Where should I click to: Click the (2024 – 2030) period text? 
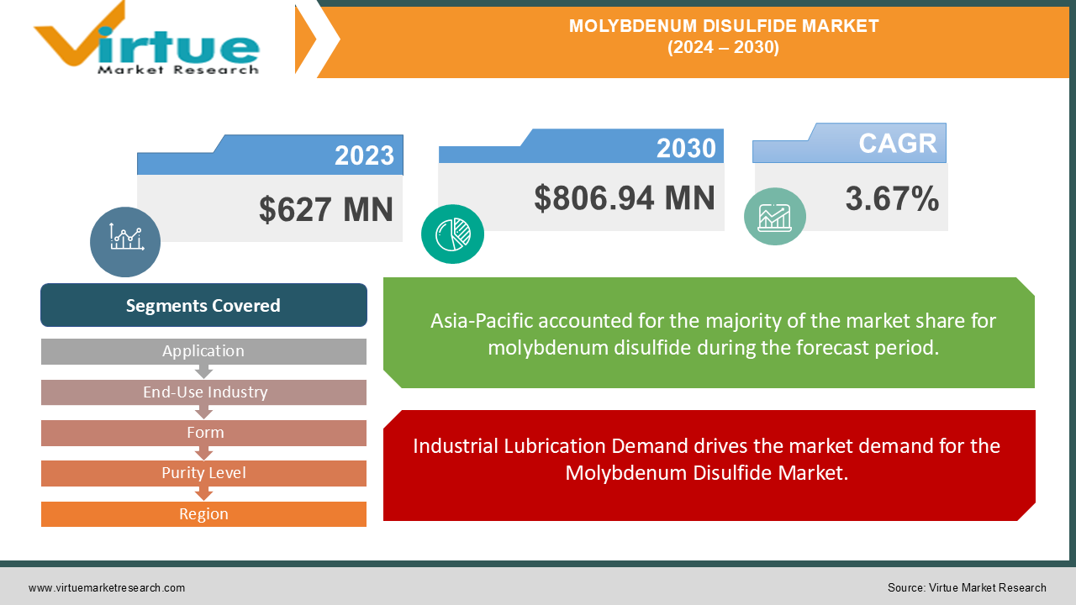(724, 48)
